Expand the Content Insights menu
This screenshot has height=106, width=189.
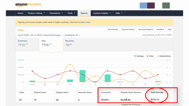pos(102,13)
